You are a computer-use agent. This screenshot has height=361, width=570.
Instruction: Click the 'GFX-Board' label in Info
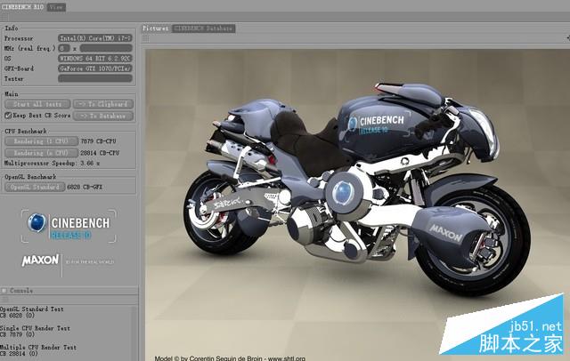coord(19,68)
